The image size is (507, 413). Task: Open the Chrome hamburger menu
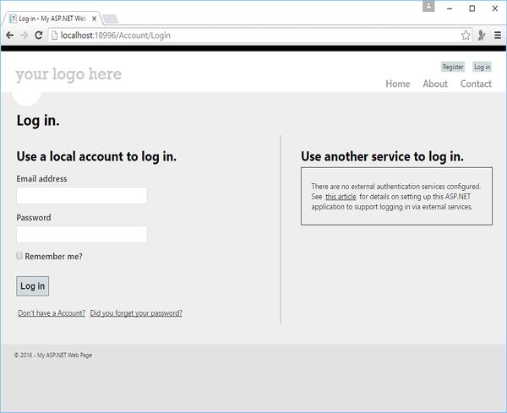pos(498,35)
